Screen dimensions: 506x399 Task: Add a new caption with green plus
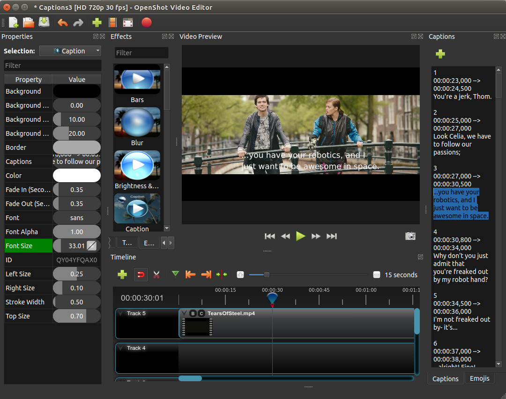[x=440, y=54]
